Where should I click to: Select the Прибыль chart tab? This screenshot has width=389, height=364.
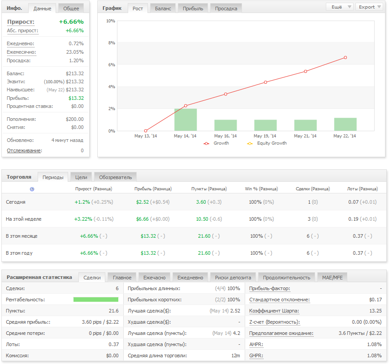point(193,9)
